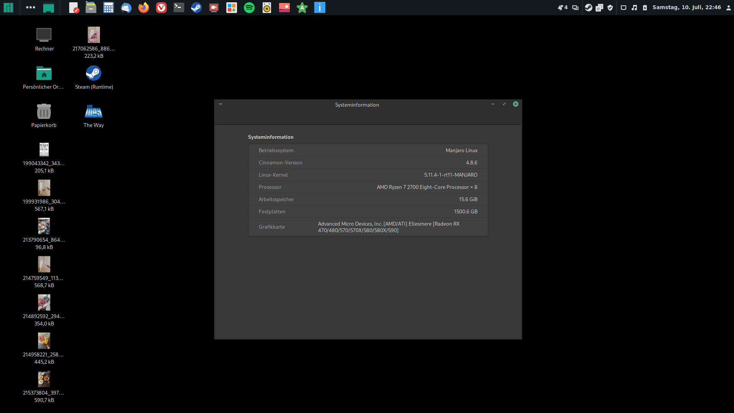Viewport: 734px width, 413px height.
Task: Click the Steam tray icon
Action: tap(589, 8)
